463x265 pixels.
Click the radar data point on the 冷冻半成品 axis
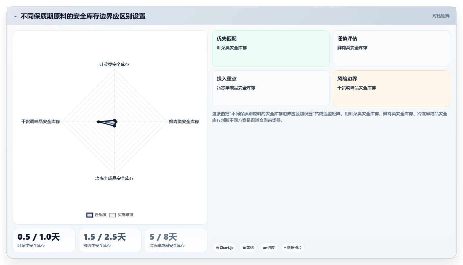pos(114,126)
